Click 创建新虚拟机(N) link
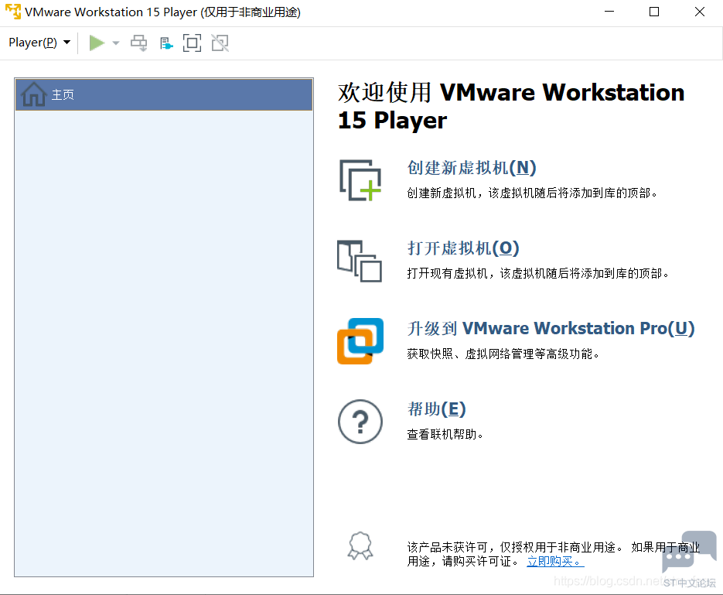The width and height of the screenshot is (723, 595). 472,167
